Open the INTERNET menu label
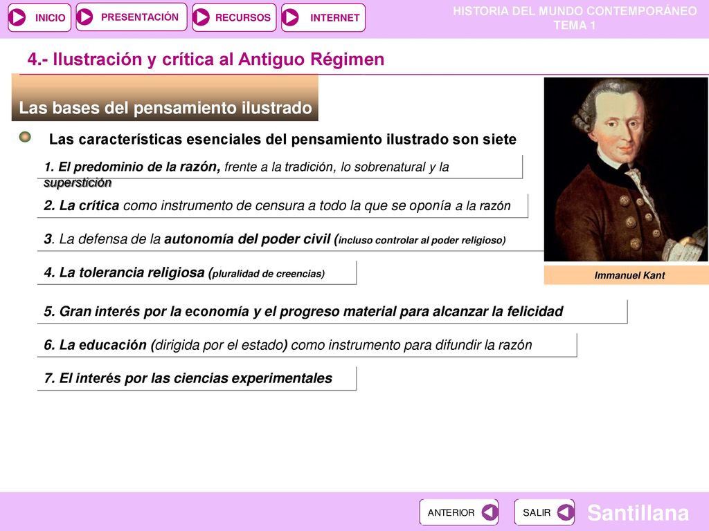The width and height of the screenshot is (709, 531). 335,17
